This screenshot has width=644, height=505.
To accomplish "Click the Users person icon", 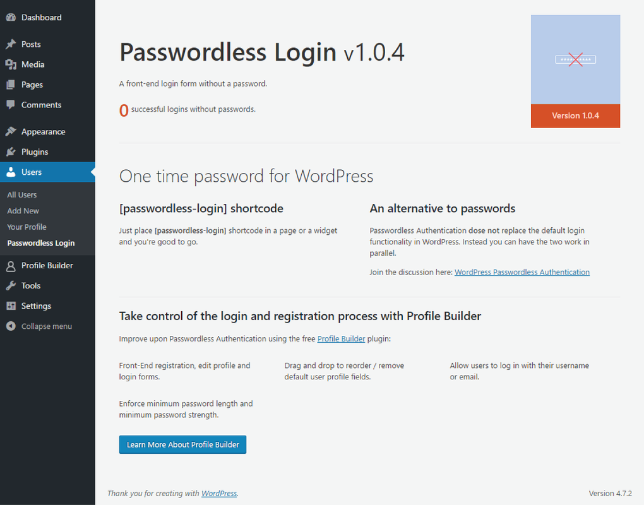I will 10,172.
